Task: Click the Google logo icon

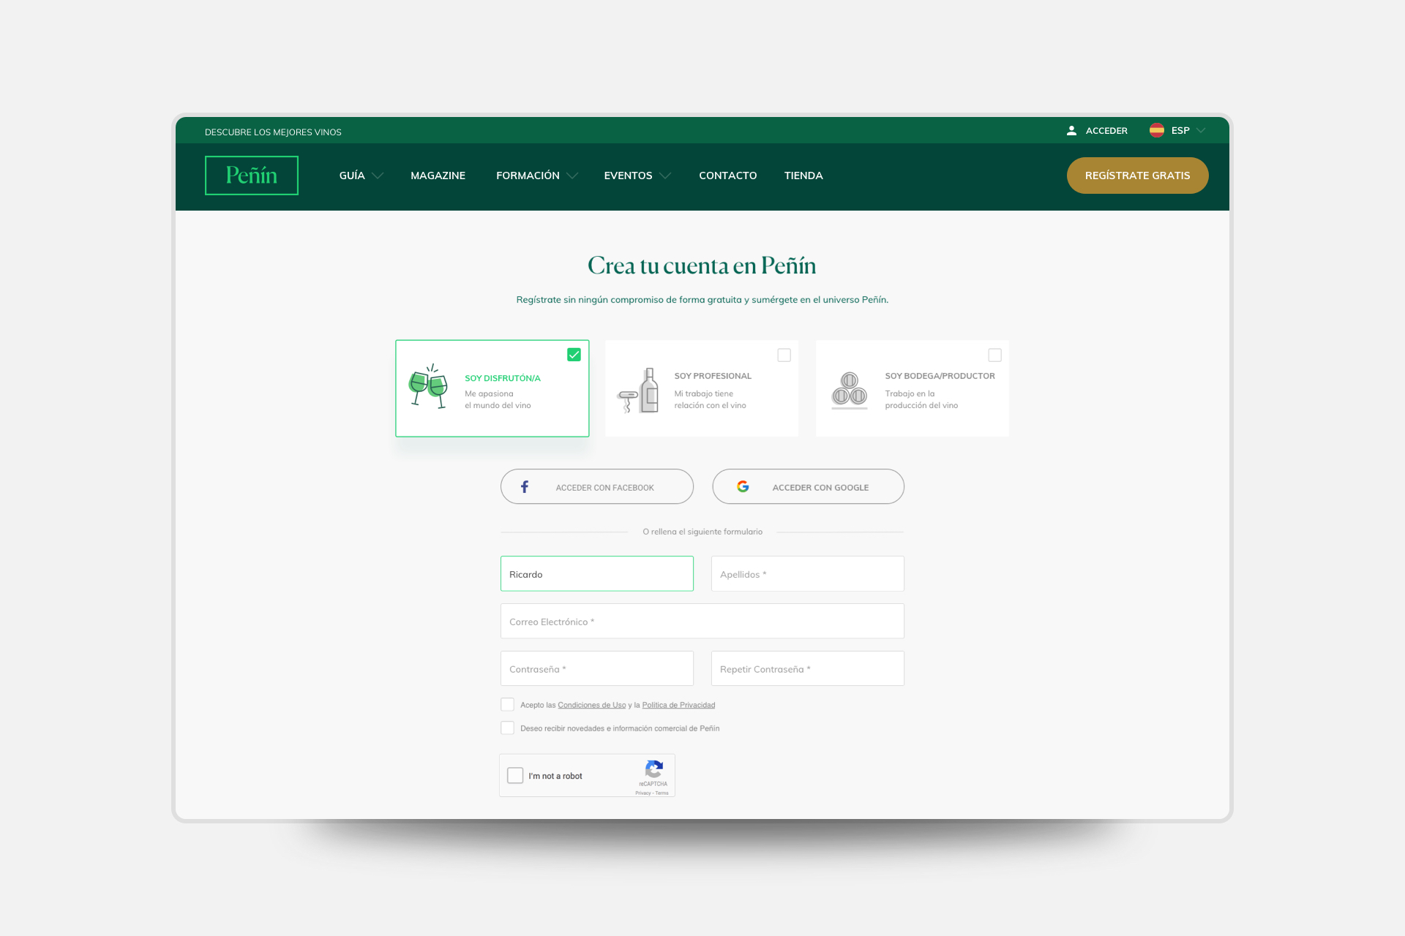Action: pos(743,487)
